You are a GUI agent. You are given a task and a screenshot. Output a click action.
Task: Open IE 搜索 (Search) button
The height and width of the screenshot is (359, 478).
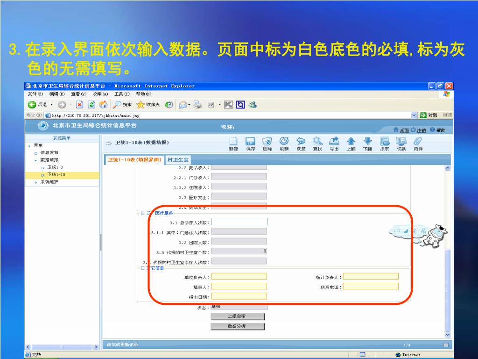(122, 105)
